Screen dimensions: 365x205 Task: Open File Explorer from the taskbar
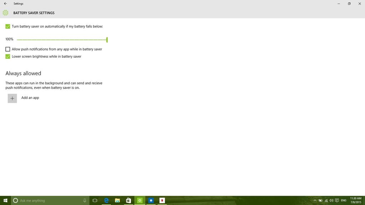pyautogui.click(x=117, y=200)
